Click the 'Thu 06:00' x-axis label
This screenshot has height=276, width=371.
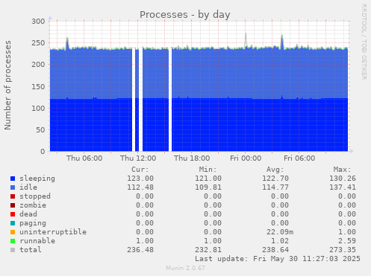pyautogui.click(x=84, y=158)
